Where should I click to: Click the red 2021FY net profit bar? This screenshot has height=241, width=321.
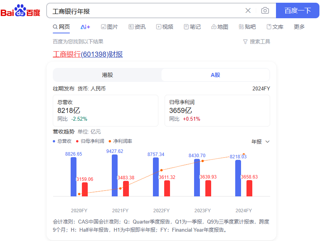point(126,189)
